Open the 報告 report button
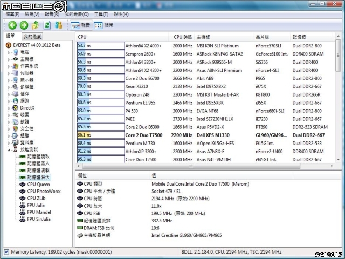 click(x=80, y=25)
